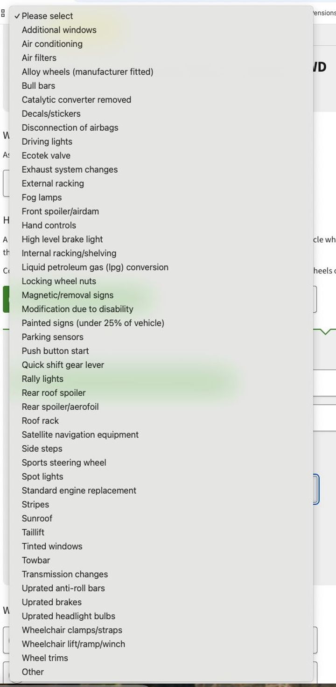Pick "Parking sensors" in the list
This screenshot has height=687, width=336.
coord(52,337)
